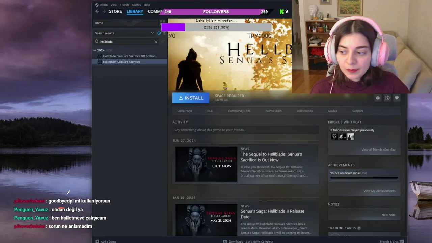This screenshot has width=432, height=243.
Task: Click third friend avatar who played
Action: [351, 137]
